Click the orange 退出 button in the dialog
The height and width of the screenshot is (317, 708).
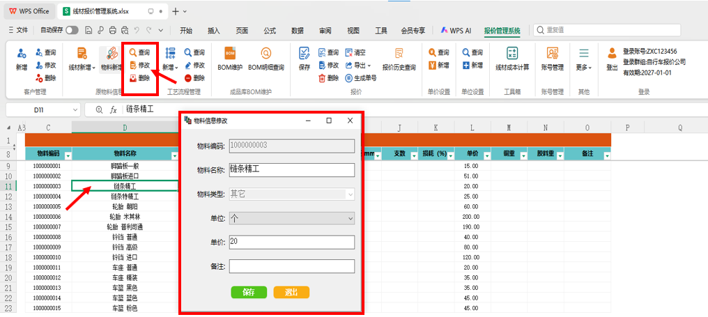point(291,292)
